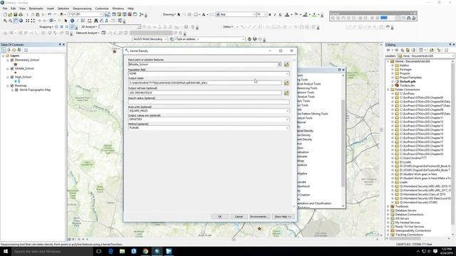Click the line color swatch
Viewport: 456px width, 256px height.
[305, 14]
